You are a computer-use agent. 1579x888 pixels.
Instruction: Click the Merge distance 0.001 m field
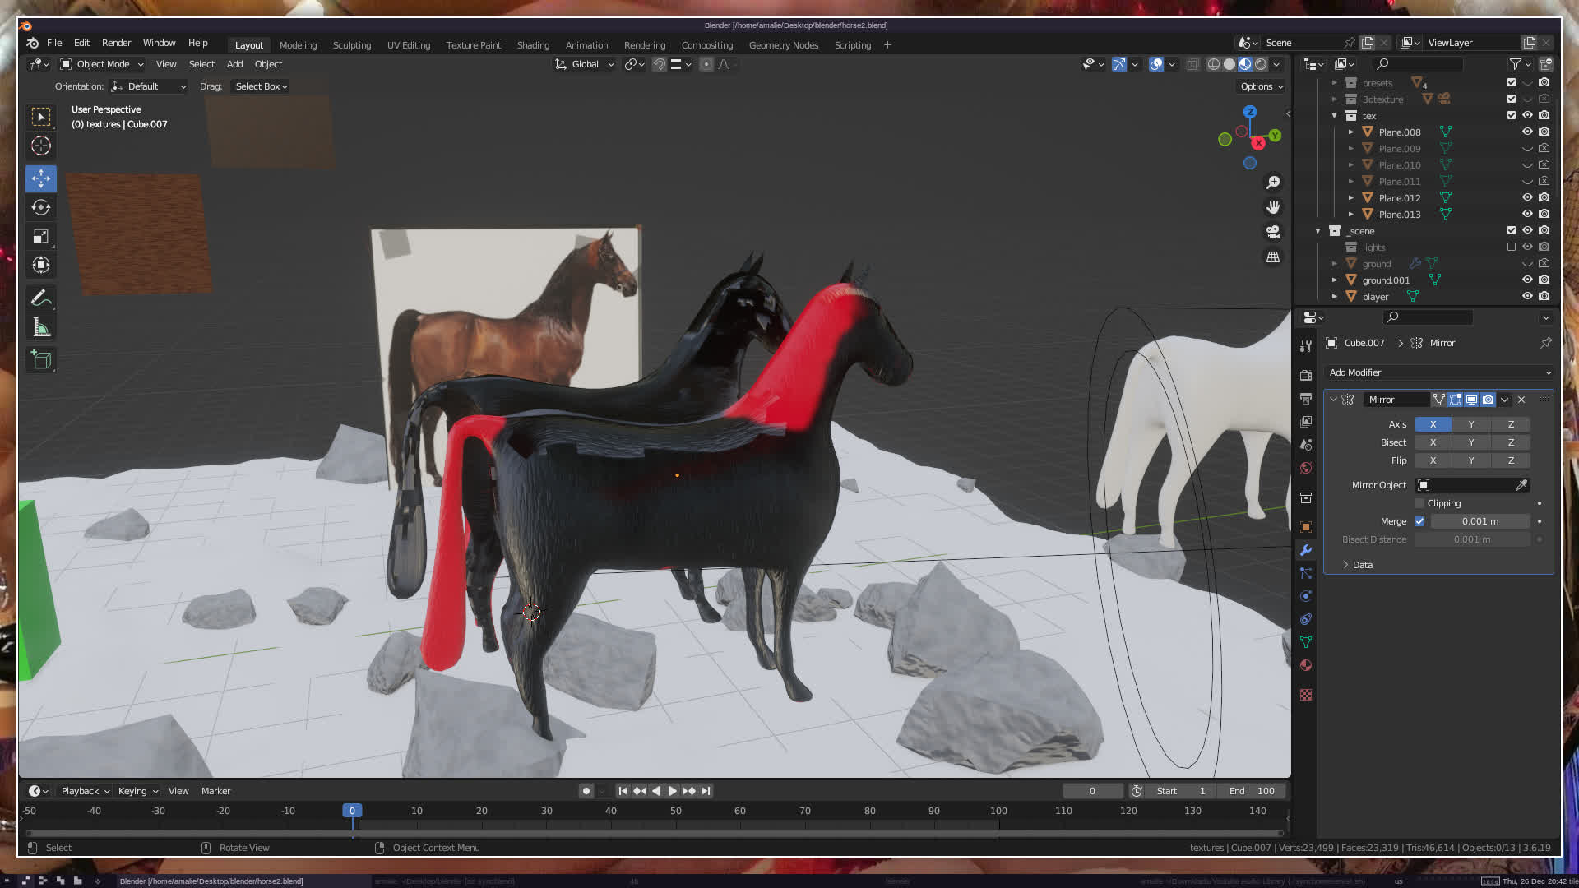(1479, 521)
